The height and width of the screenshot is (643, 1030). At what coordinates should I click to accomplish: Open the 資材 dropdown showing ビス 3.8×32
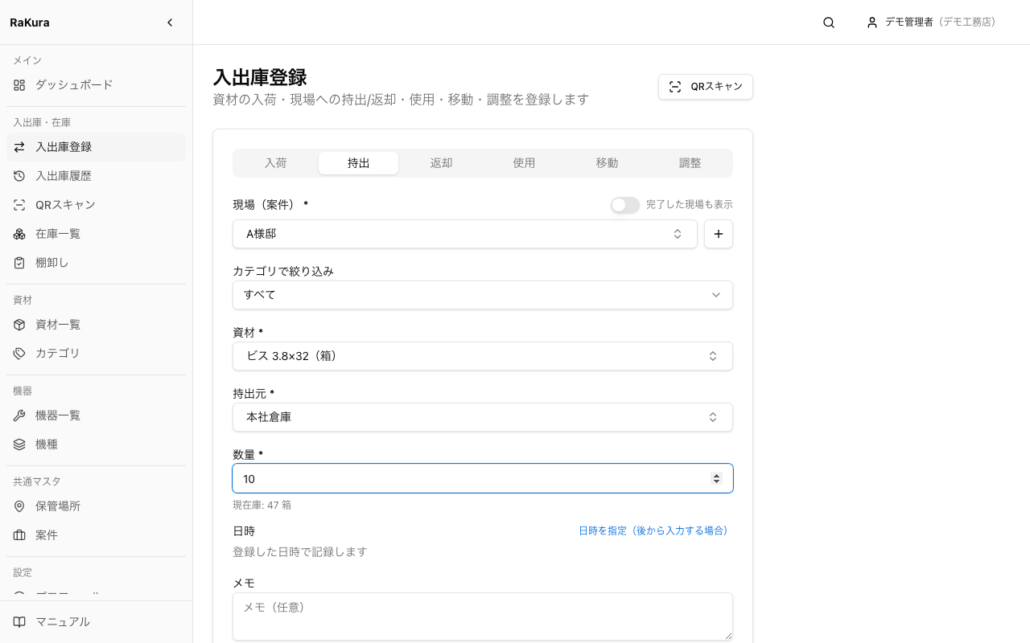(483, 356)
